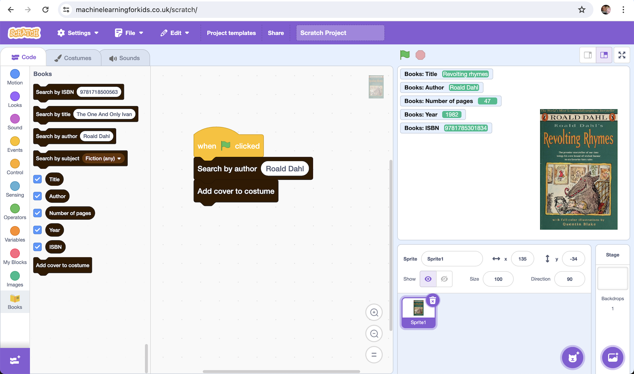Click the Share button
634x374 pixels.
tap(275, 33)
